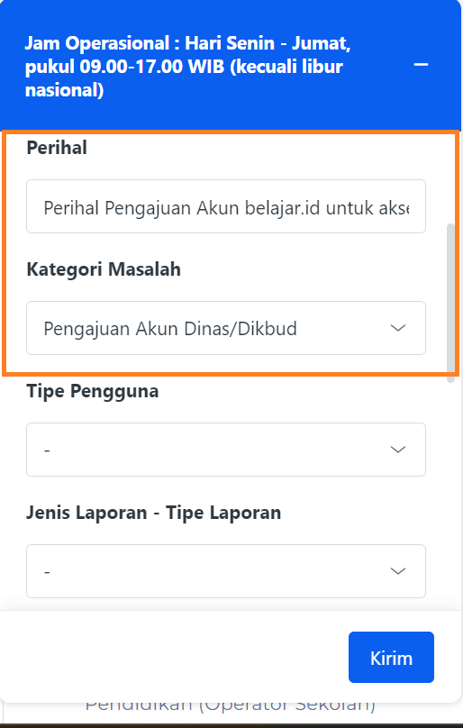Click the Kategori Masalah label
Screen dimensions: 463x728
click(x=104, y=269)
